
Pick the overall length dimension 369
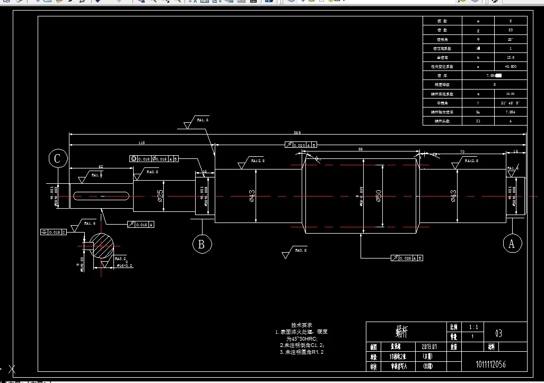(x=297, y=132)
